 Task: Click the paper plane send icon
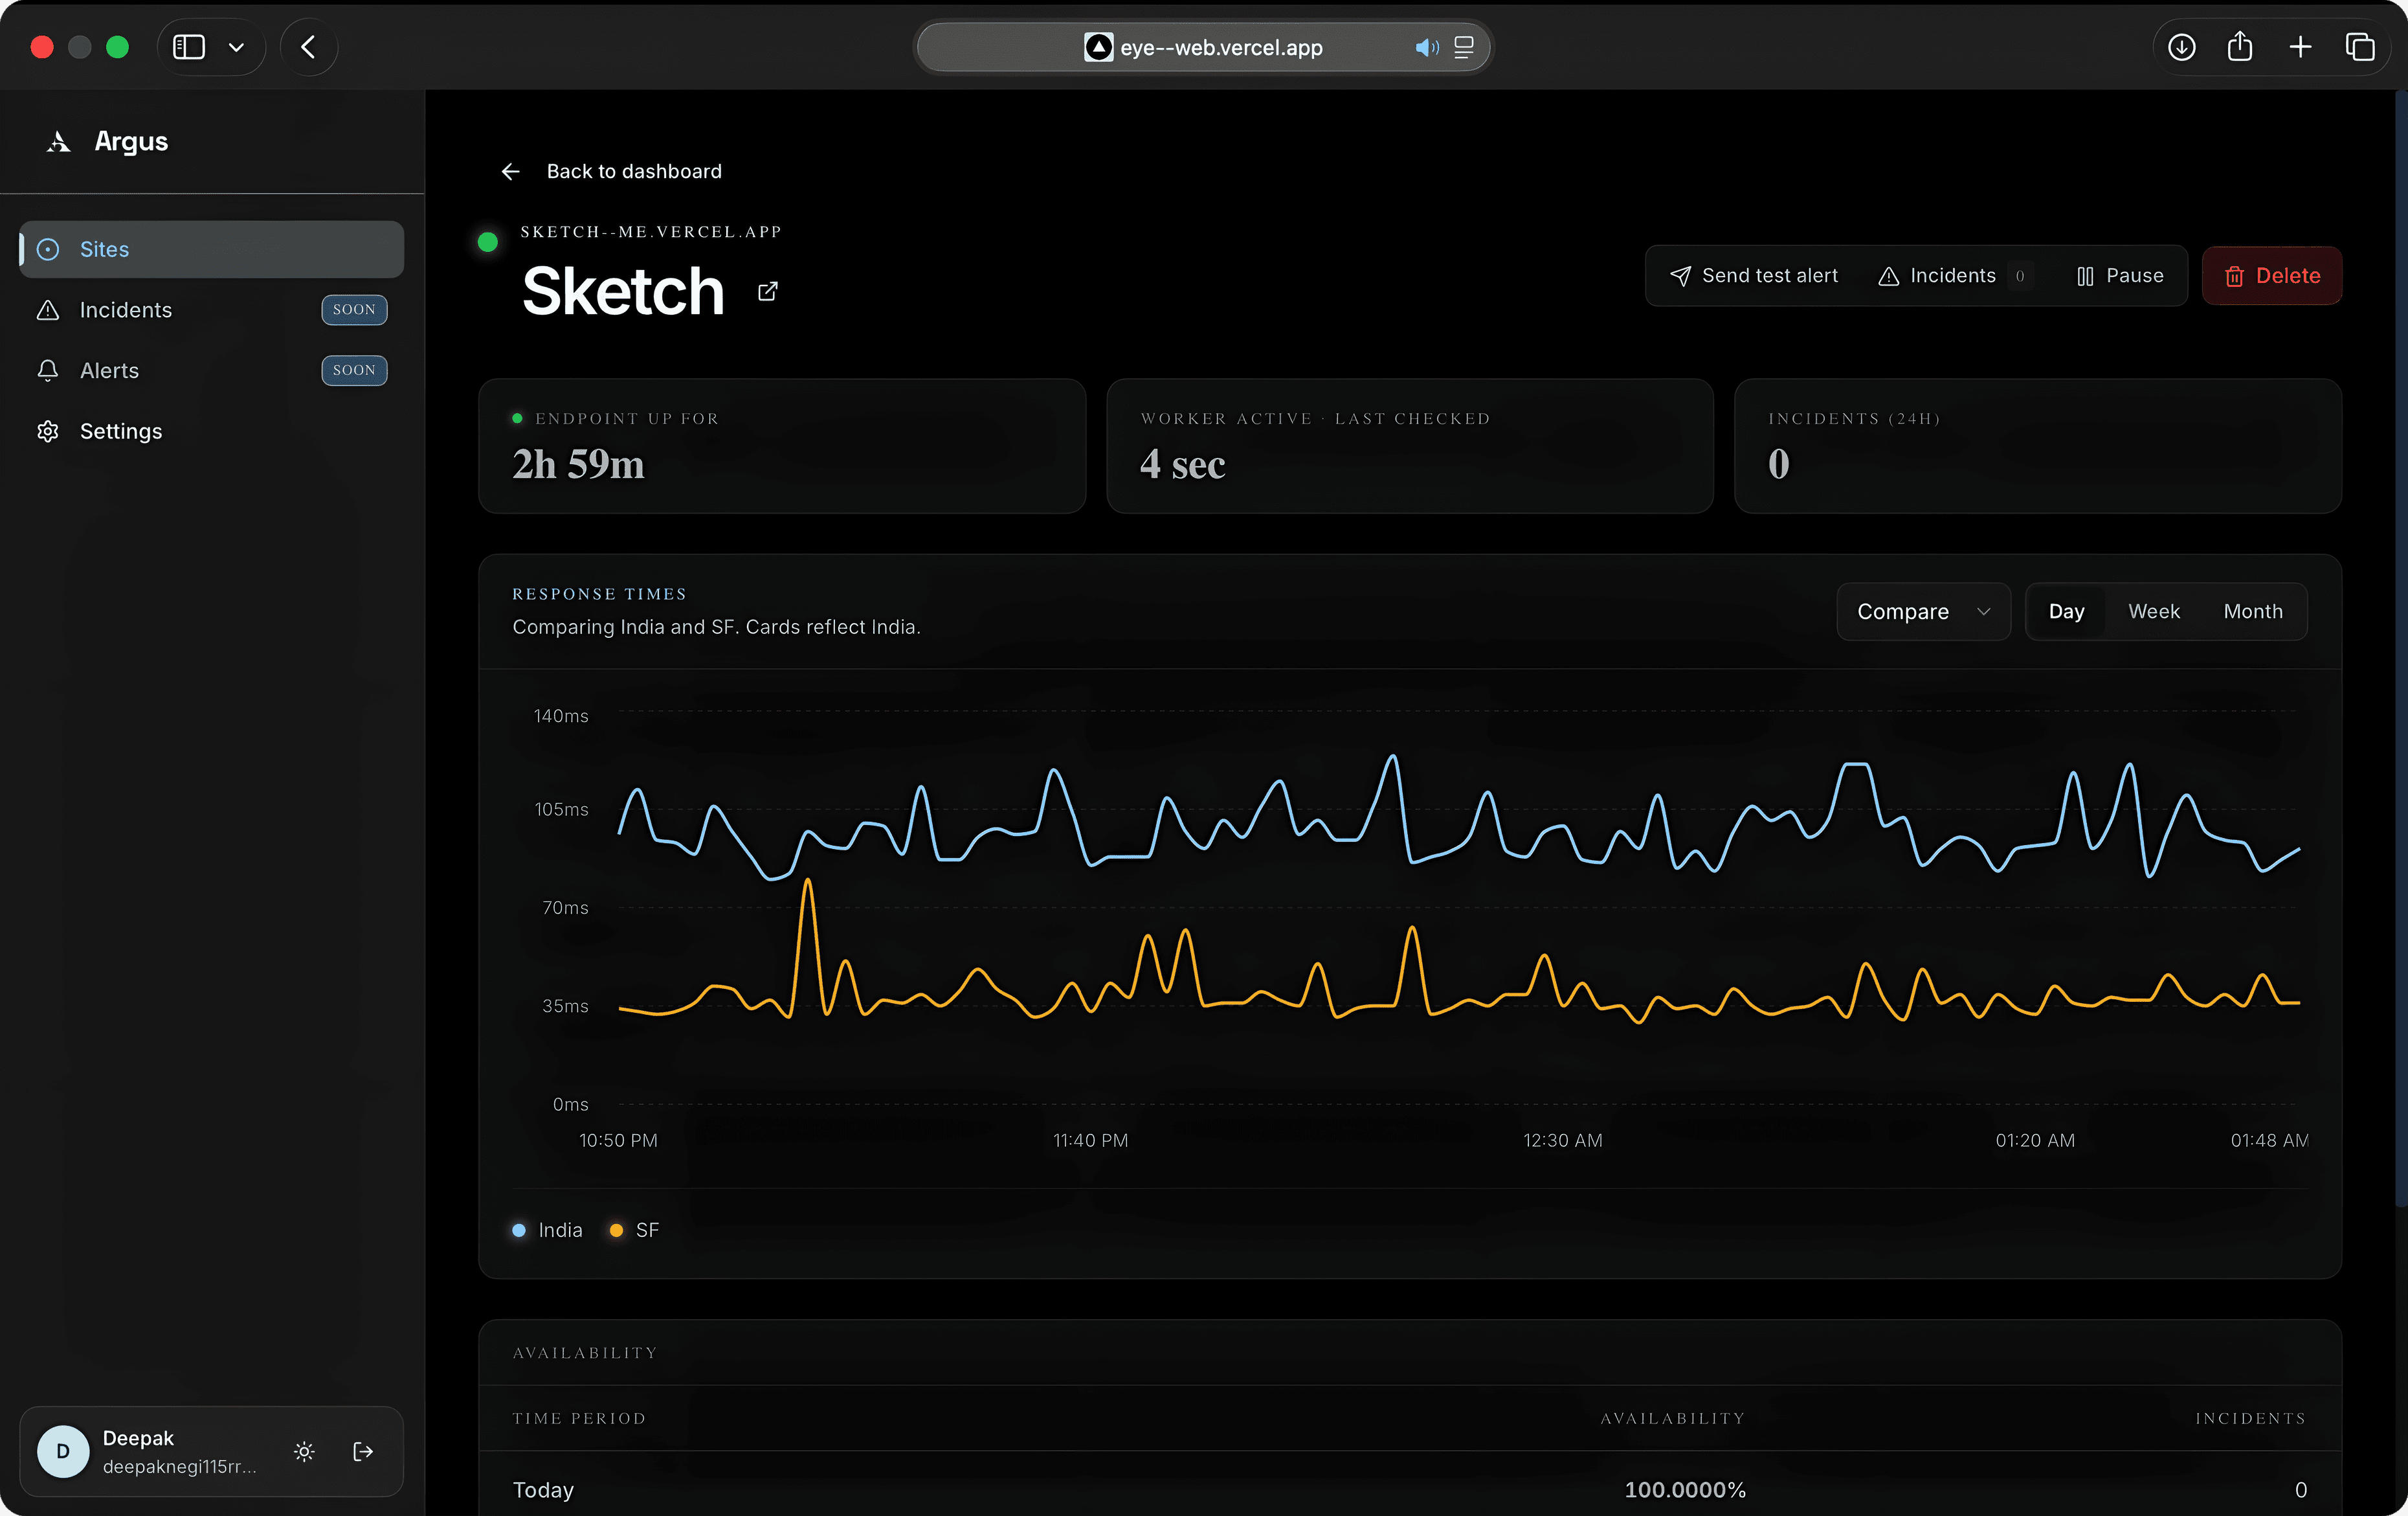pos(1680,276)
